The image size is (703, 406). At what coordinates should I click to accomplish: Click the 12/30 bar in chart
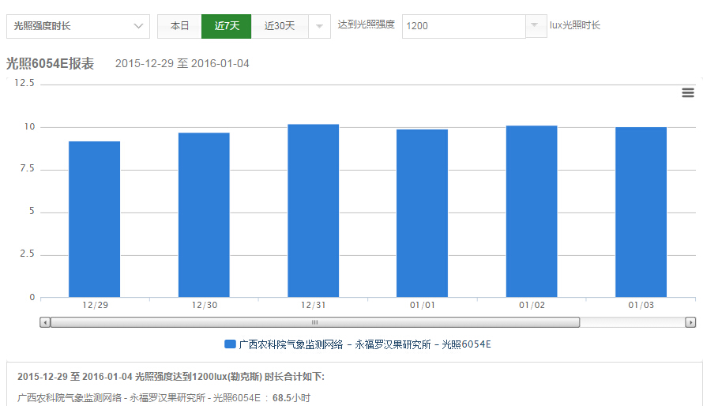pos(204,215)
